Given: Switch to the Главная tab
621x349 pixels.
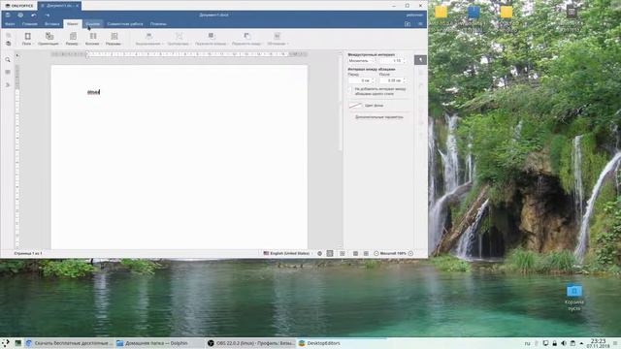Looking at the screenshot, I should tap(30, 24).
